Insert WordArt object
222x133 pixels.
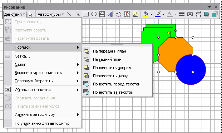[x=110, y=14]
